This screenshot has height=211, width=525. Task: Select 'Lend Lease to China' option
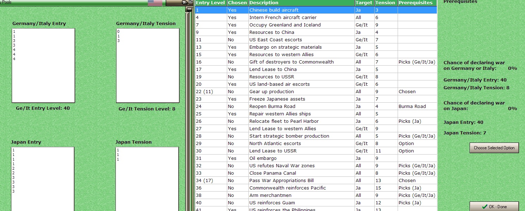point(316,70)
